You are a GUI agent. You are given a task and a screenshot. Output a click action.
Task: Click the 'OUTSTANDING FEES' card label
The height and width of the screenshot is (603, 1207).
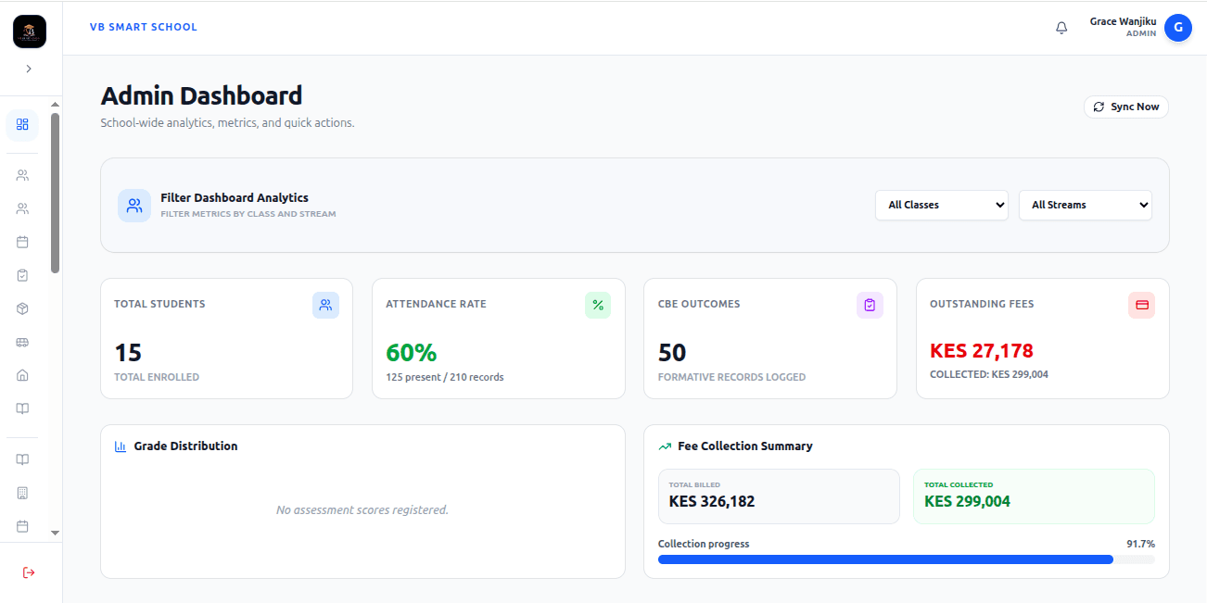(x=982, y=304)
